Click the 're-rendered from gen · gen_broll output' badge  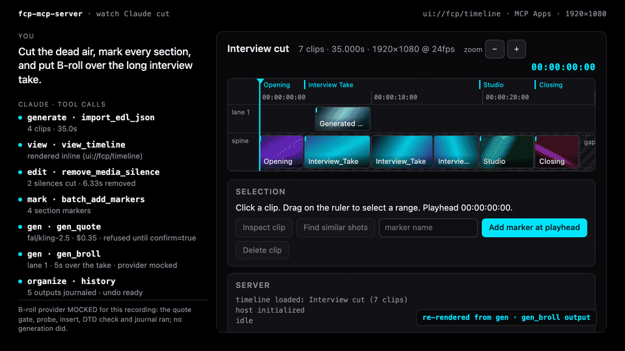click(507, 318)
